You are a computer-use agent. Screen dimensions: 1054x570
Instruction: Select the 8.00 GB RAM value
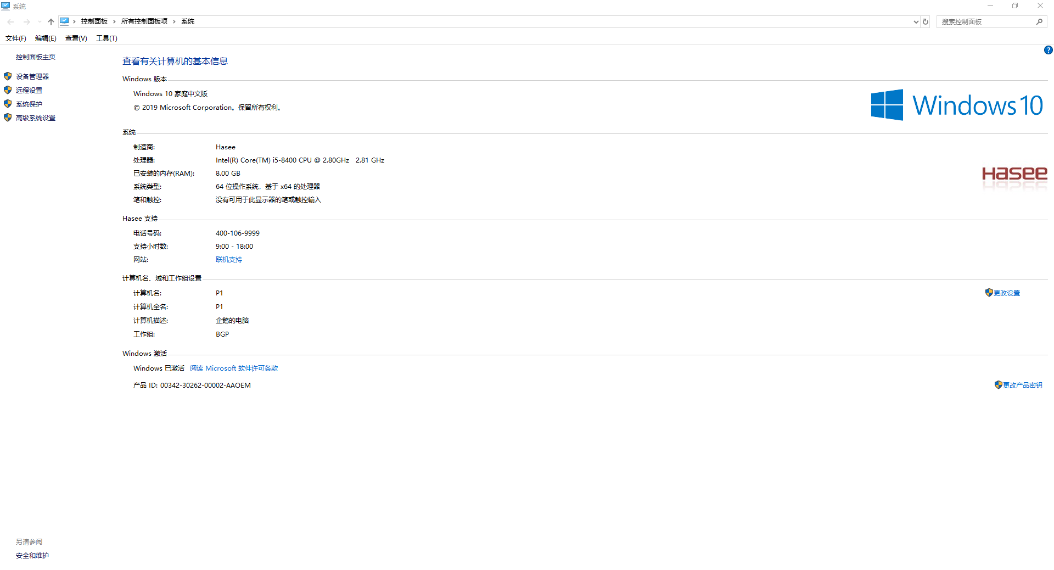228,174
